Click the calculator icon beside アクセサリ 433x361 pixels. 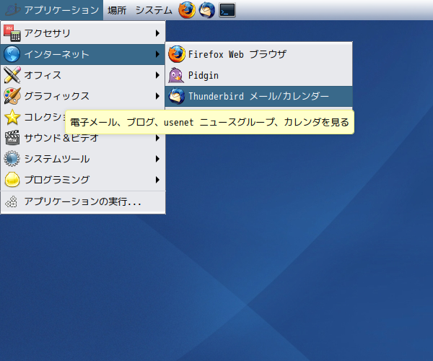point(12,33)
